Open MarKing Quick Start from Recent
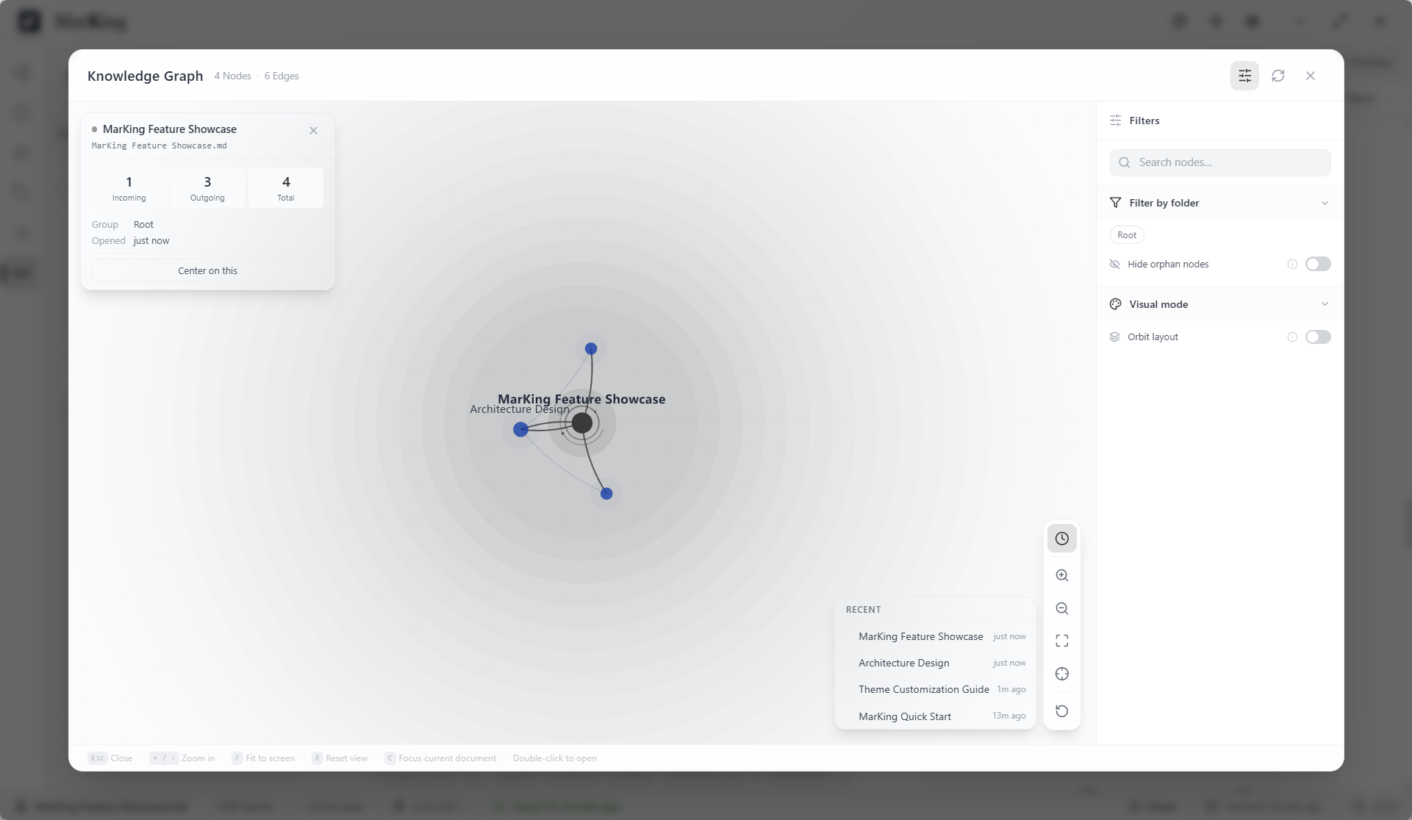The image size is (1412, 820). click(904, 716)
